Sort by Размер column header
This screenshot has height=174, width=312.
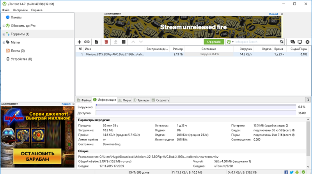[177, 49]
